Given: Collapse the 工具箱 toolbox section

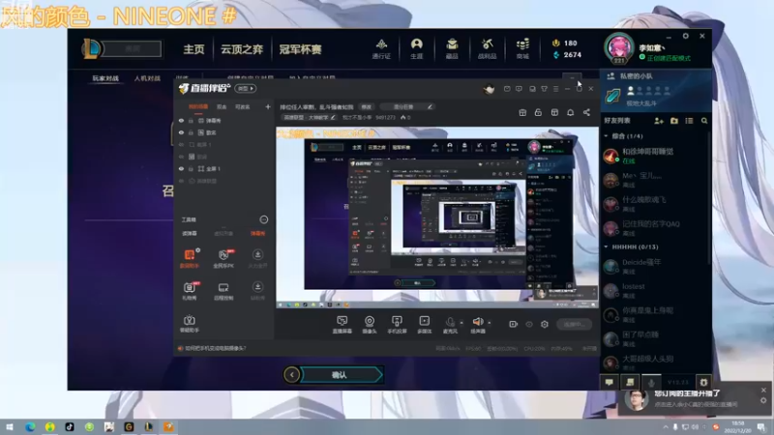Looking at the screenshot, I should [x=263, y=219].
